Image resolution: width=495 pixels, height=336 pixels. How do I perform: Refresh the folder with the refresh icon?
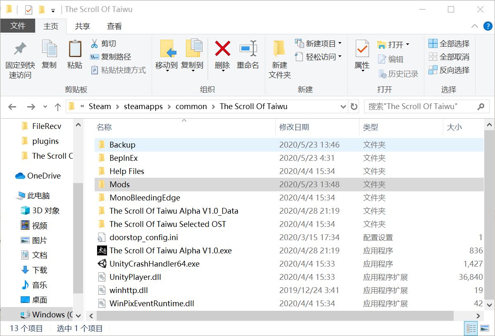tap(354, 106)
